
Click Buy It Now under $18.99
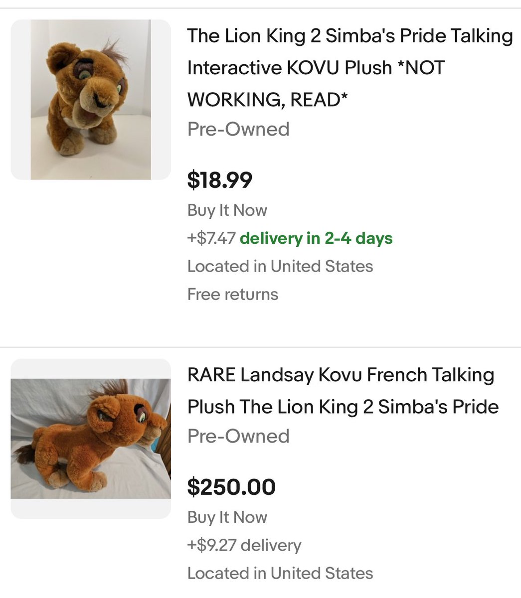[227, 210]
